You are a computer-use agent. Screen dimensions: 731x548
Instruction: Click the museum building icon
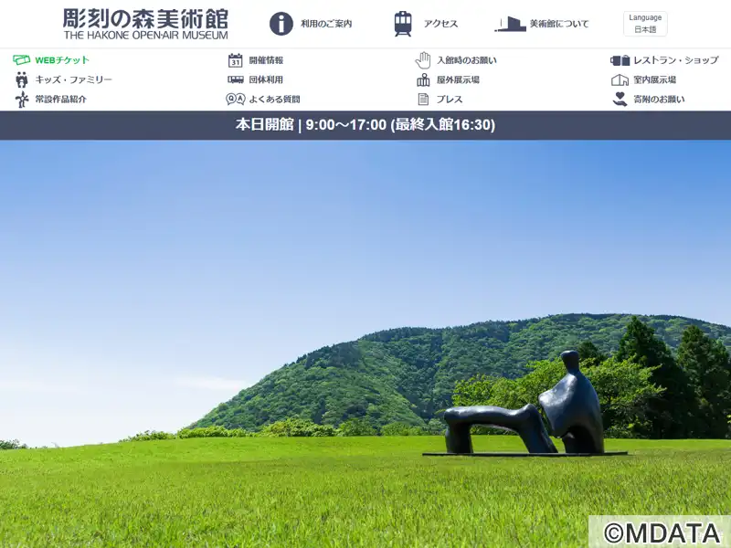click(x=510, y=24)
